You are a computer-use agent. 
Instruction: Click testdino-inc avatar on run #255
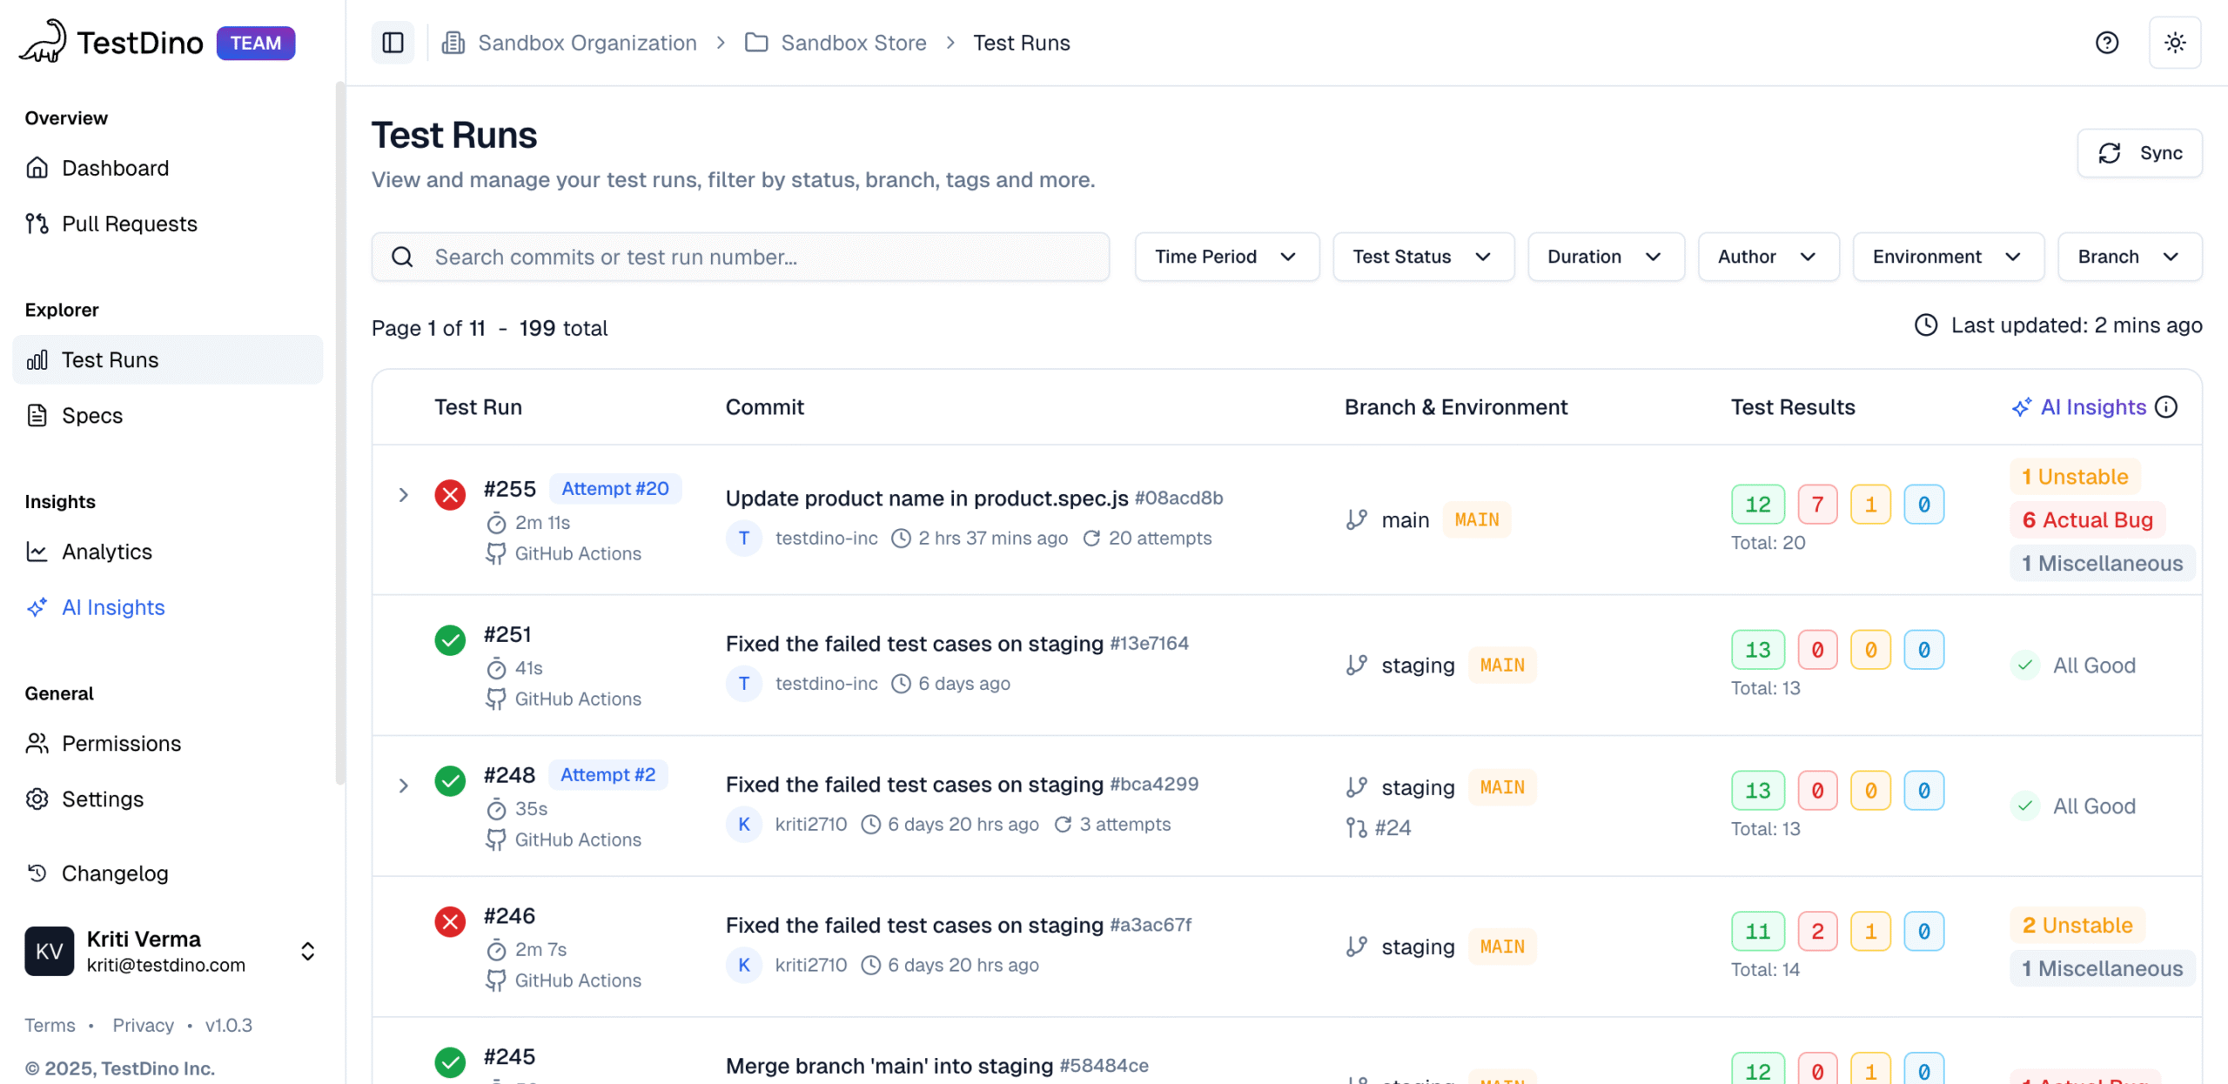click(x=743, y=539)
